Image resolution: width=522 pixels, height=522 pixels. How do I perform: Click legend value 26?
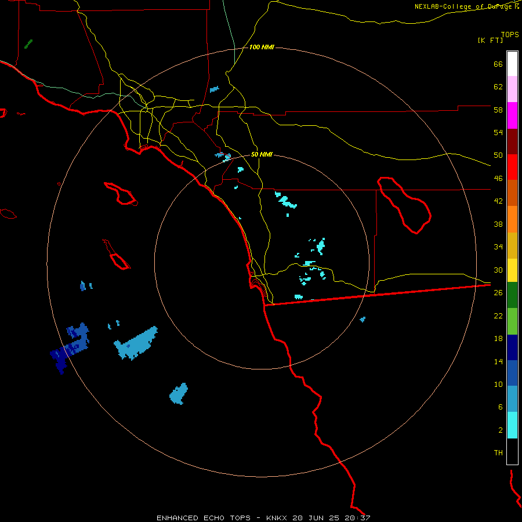[498, 293]
